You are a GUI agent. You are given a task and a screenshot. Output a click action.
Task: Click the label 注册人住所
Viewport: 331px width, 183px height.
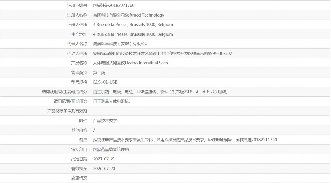(x=77, y=25)
